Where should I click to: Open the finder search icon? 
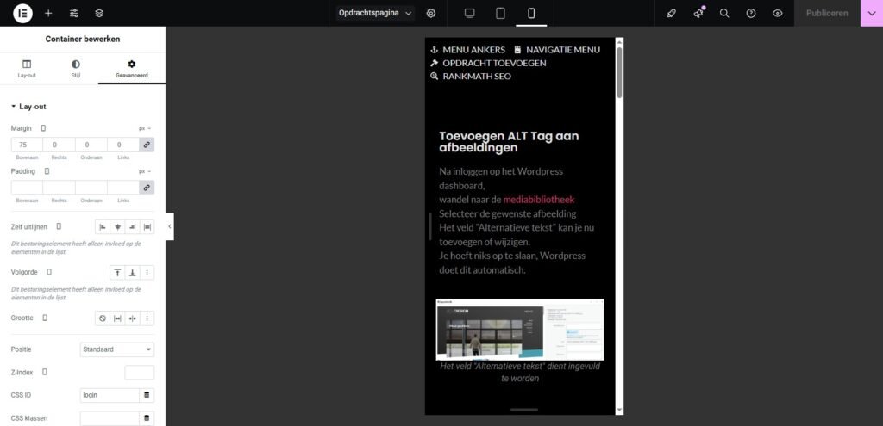pos(724,13)
